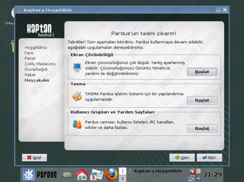Open the KDE Pardus start menu
Screen dimensions: 244x182
tap(29, 174)
